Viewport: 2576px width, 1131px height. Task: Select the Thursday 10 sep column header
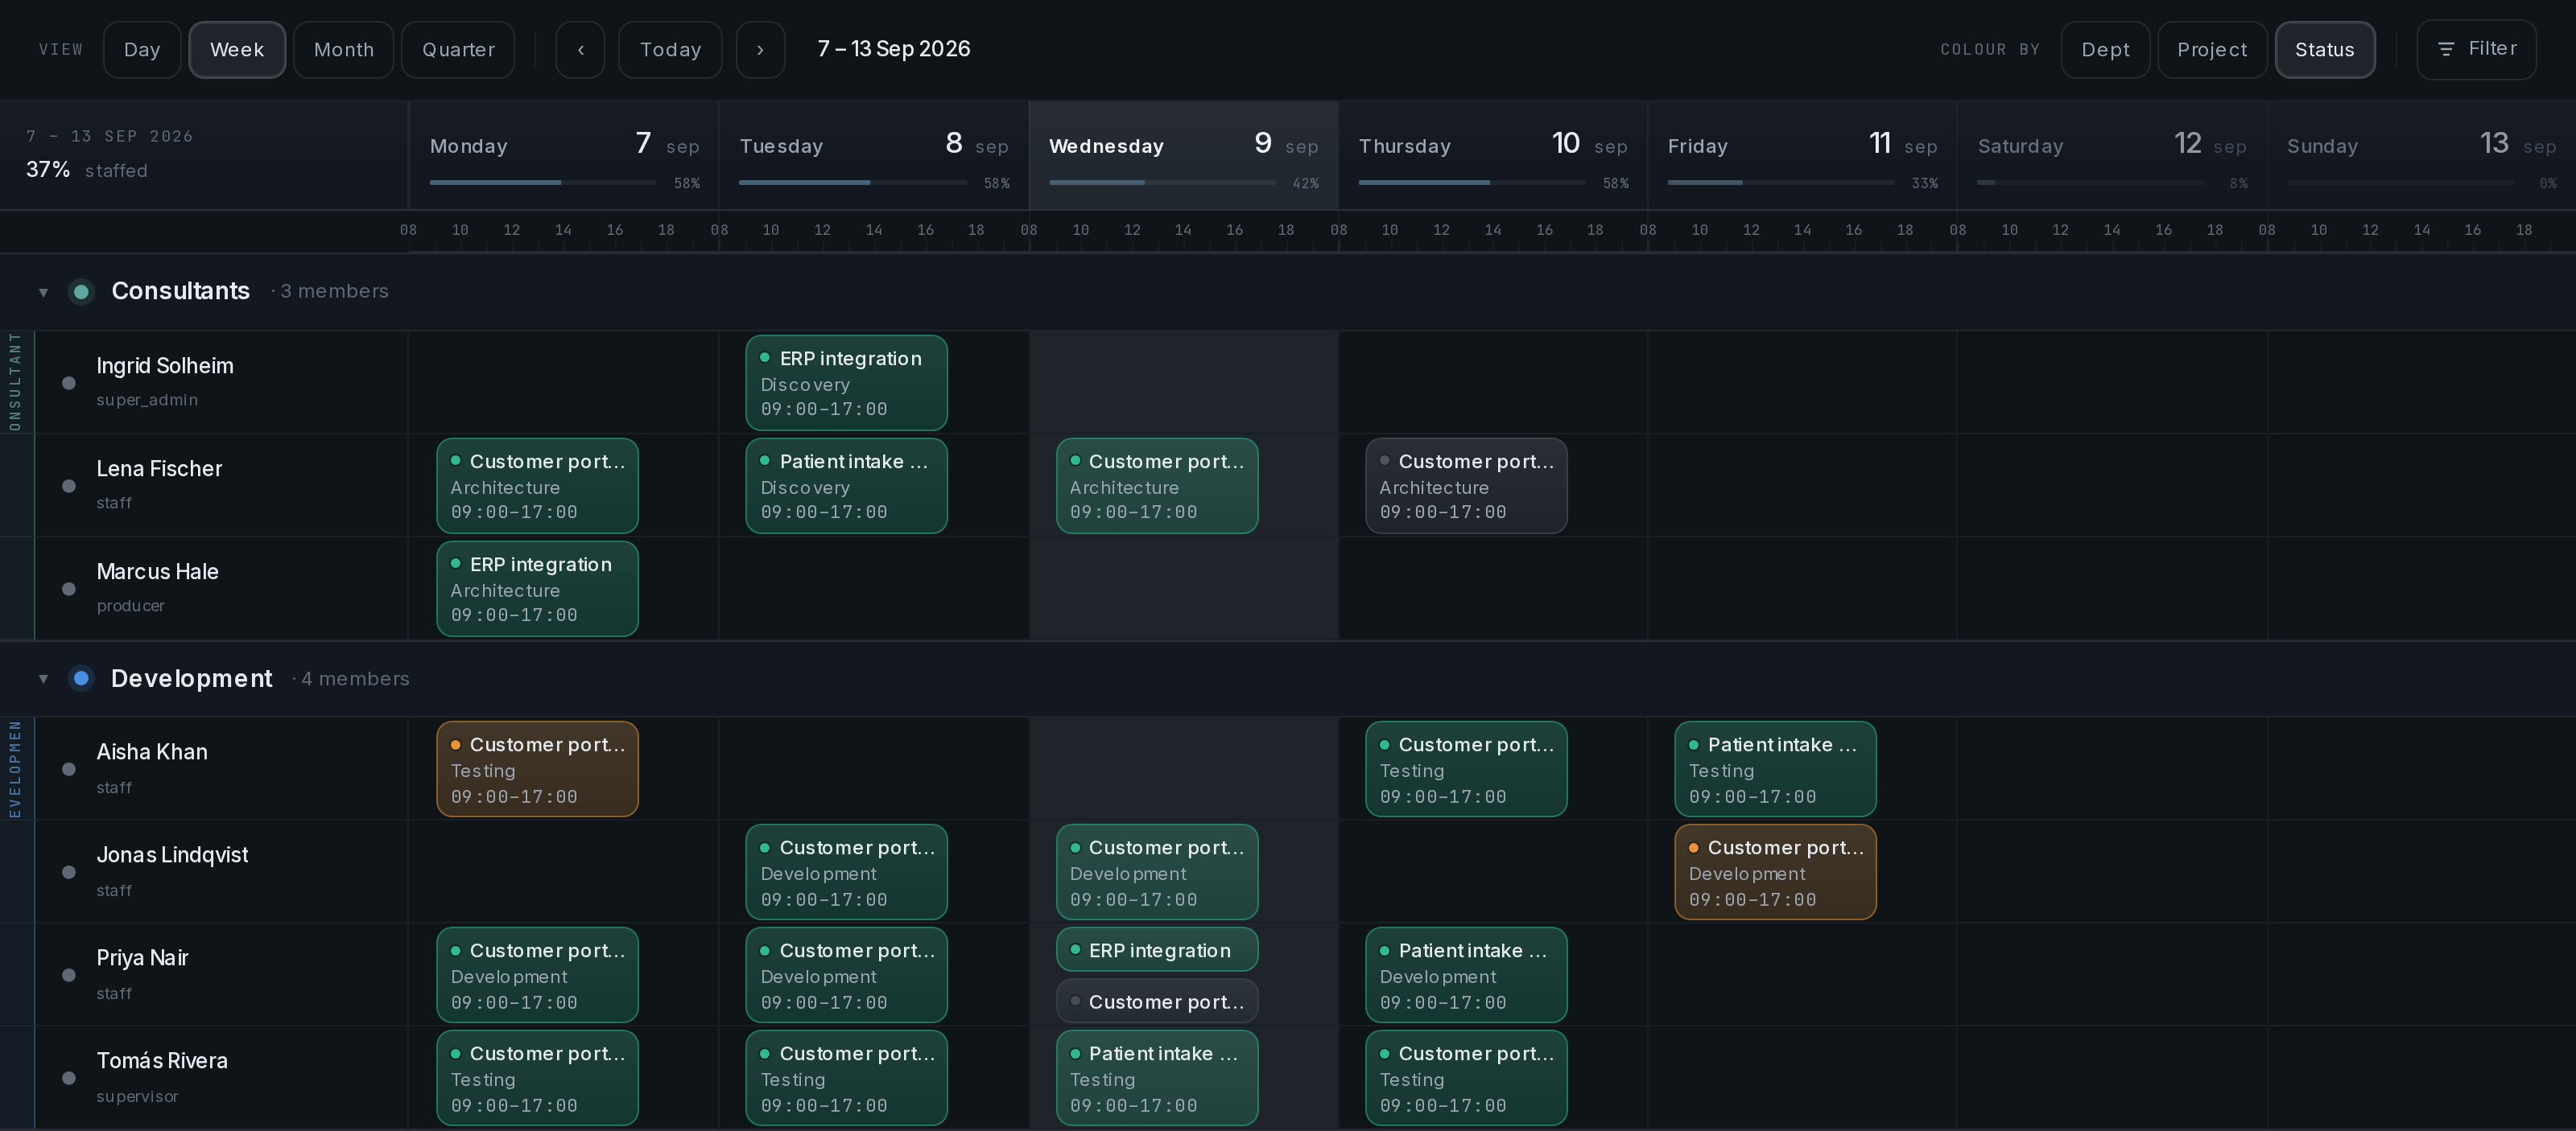click(x=1493, y=155)
